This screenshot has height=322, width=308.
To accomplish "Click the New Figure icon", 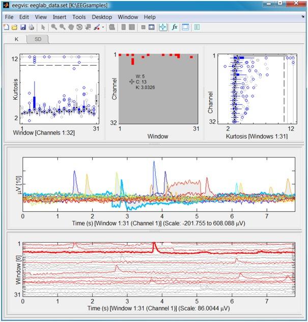I will pos(6,27).
